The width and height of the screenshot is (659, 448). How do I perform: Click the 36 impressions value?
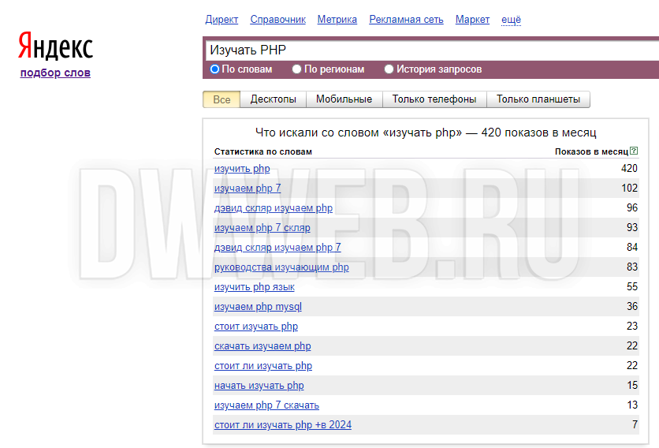(632, 307)
